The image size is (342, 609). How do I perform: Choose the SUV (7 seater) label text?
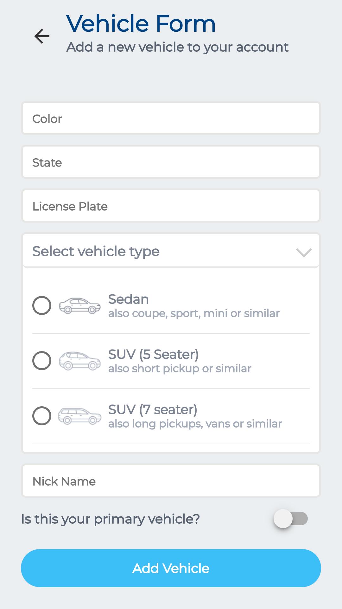click(153, 409)
